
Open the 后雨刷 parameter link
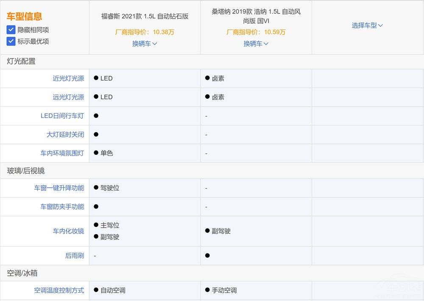[75, 256]
